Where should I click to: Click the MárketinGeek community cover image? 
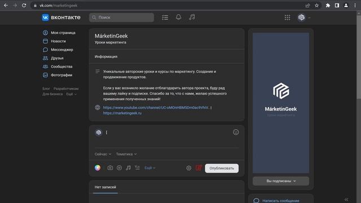point(281,103)
